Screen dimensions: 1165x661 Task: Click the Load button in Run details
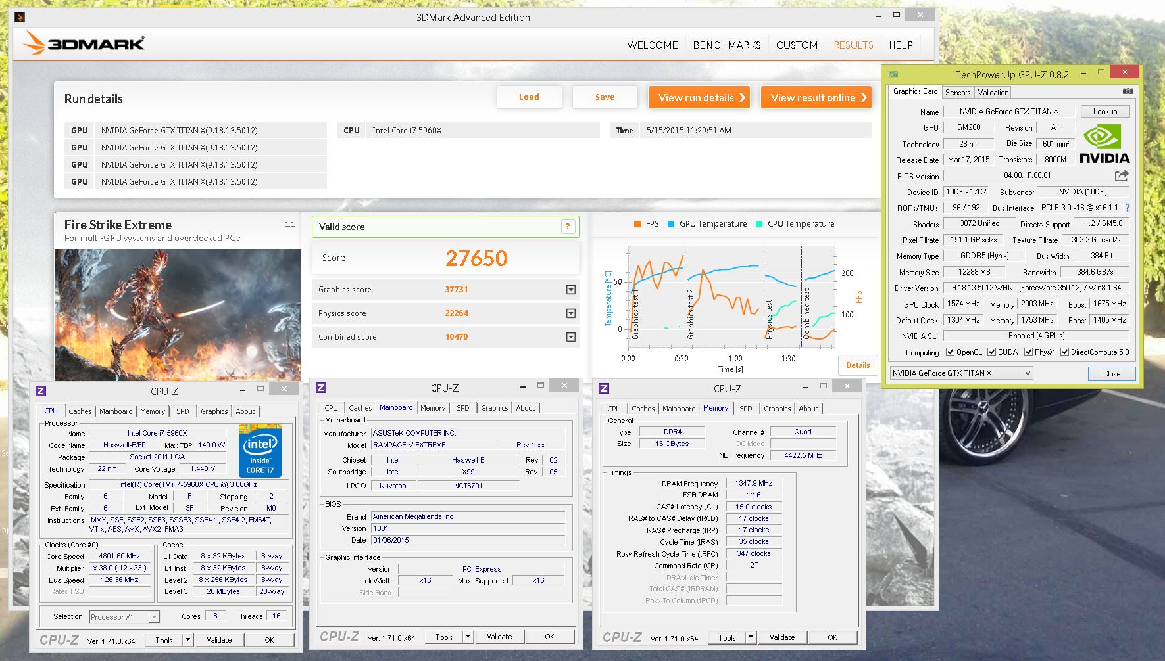529,97
